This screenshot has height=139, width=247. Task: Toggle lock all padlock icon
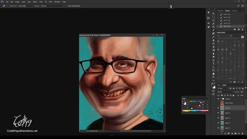(x=233, y=95)
